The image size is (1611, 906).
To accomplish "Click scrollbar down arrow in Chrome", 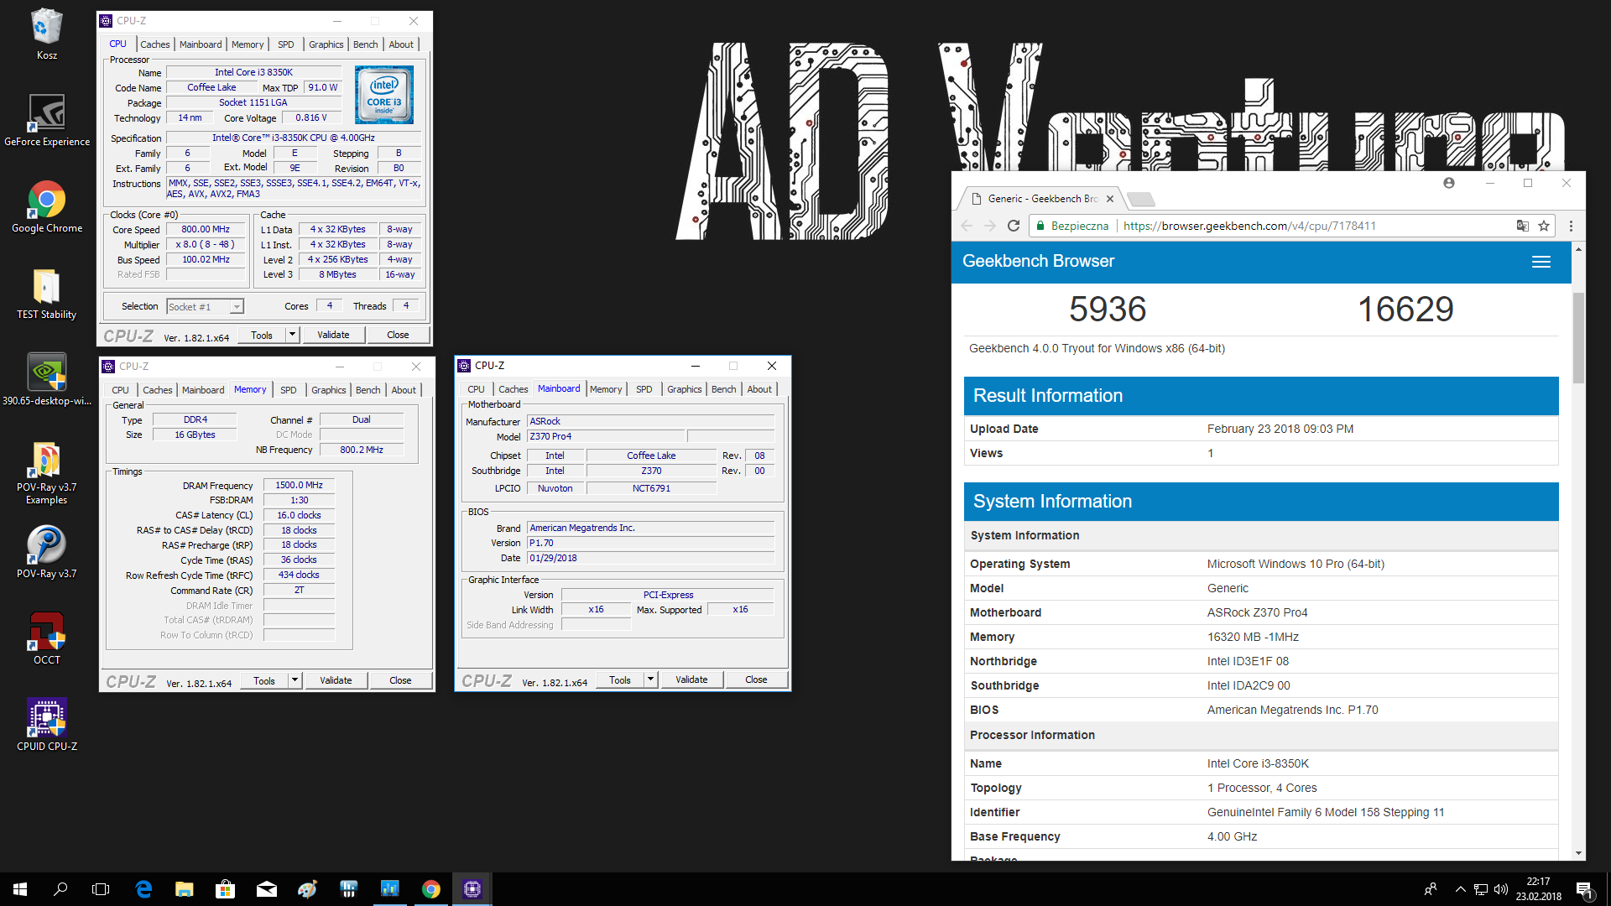I will (1578, 853).
